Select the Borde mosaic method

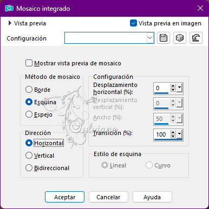pos(29,90)
